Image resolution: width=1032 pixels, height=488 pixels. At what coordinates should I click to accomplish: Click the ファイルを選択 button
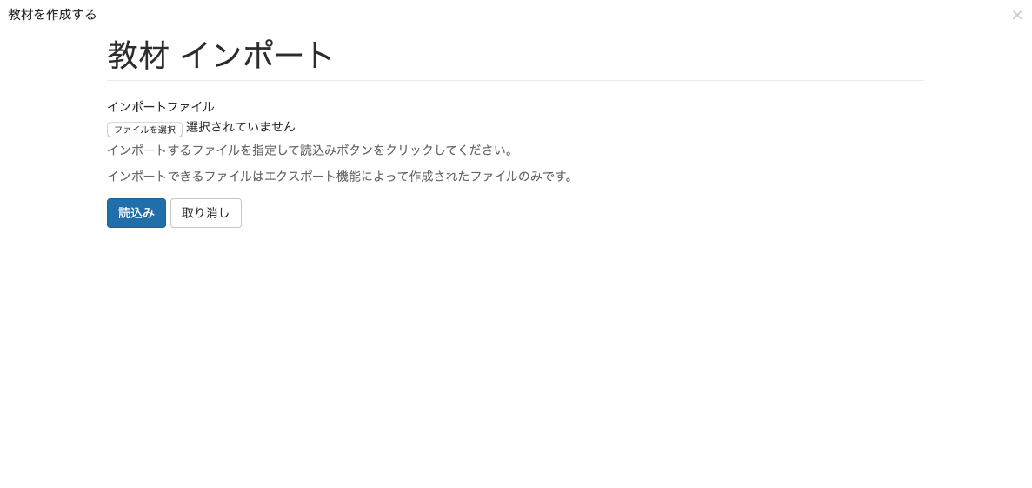pos(145,130)
